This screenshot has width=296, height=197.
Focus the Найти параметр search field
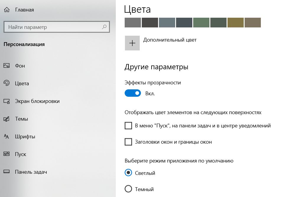click(x=57, y=27)
